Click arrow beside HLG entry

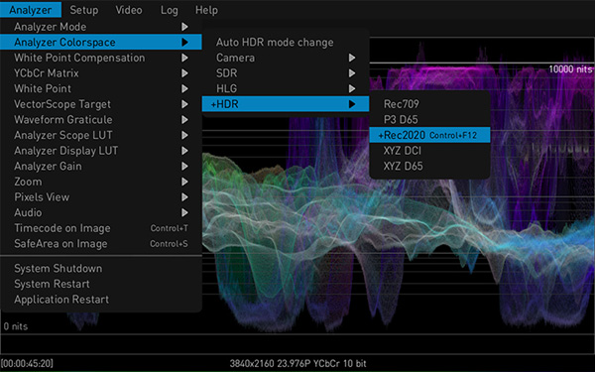tap(352, 88)
